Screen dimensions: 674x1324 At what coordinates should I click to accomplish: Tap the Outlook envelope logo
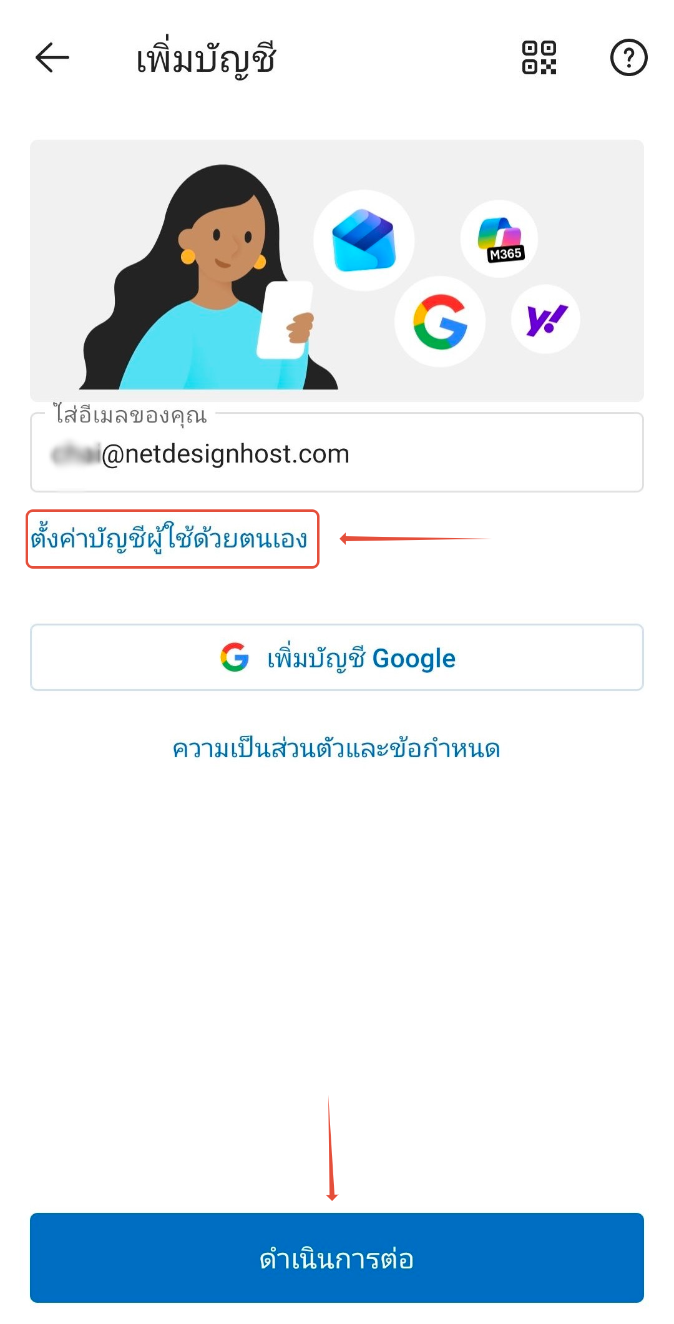[364, 240]
